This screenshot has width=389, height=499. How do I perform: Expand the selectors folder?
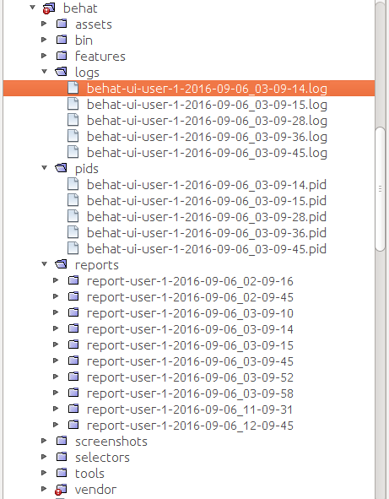44,457
